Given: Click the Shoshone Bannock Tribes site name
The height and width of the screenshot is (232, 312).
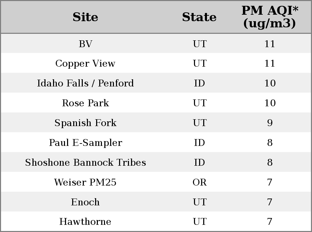Looking at the screenshot, I should click(x=86, y=162).
